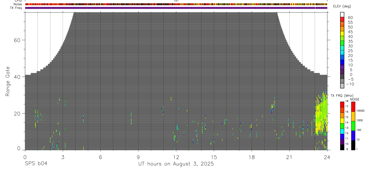Select the blue ELEV segment between 10 and 15
This screenshot has width=368, height=170.
pos(342,62)
